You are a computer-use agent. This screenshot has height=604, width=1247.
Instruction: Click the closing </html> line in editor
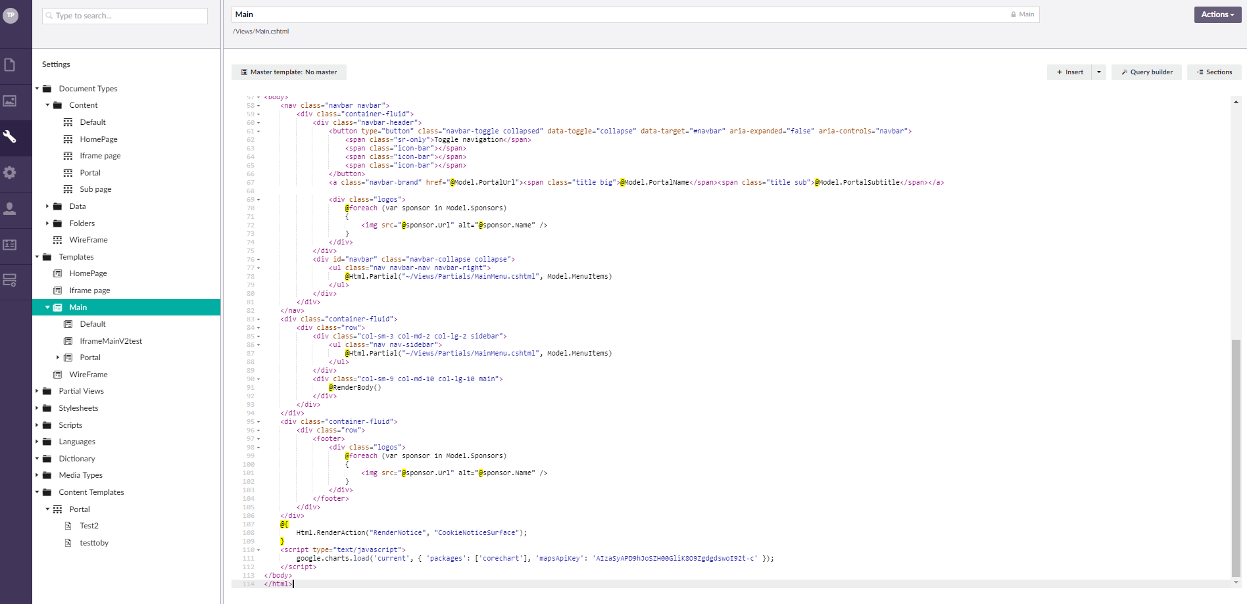tap(278, 584)
